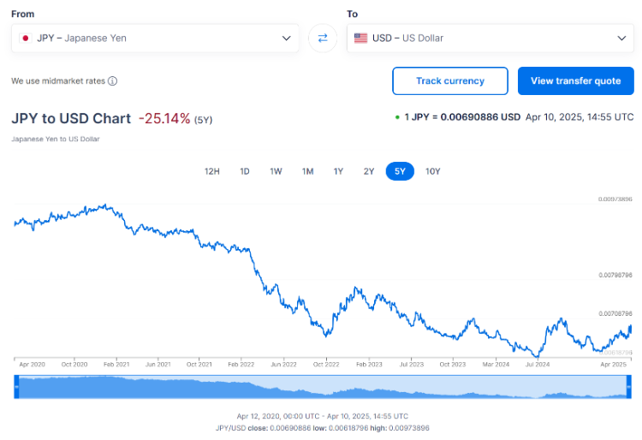Screen dimensions: 642x440
Task: Expand the JPY currency dropdown chevron
Action: tap(286, 38)
